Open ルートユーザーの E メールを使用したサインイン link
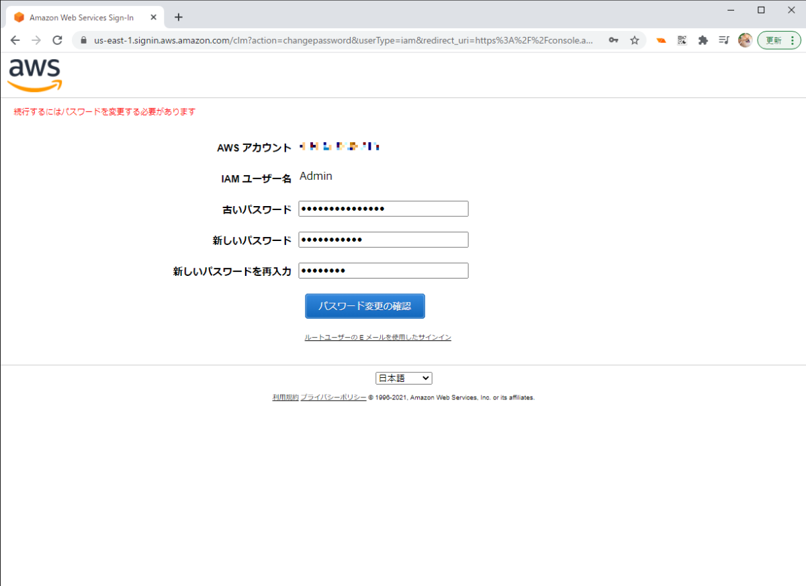This screenshot has height=586, width=806. click(x=377, y=338)
